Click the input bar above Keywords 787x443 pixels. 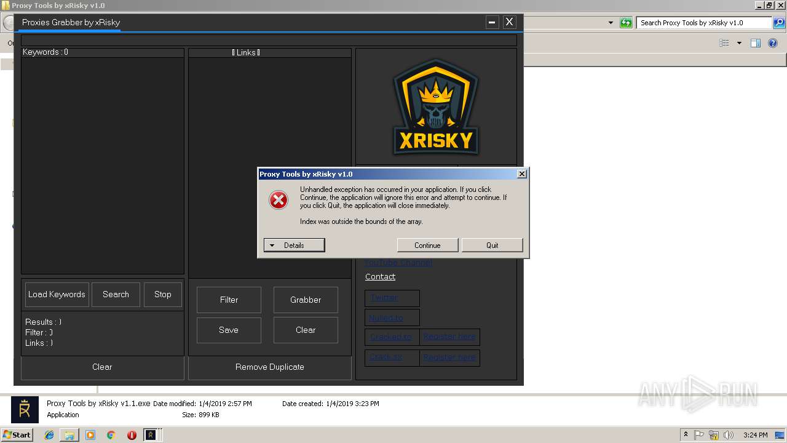269,41
